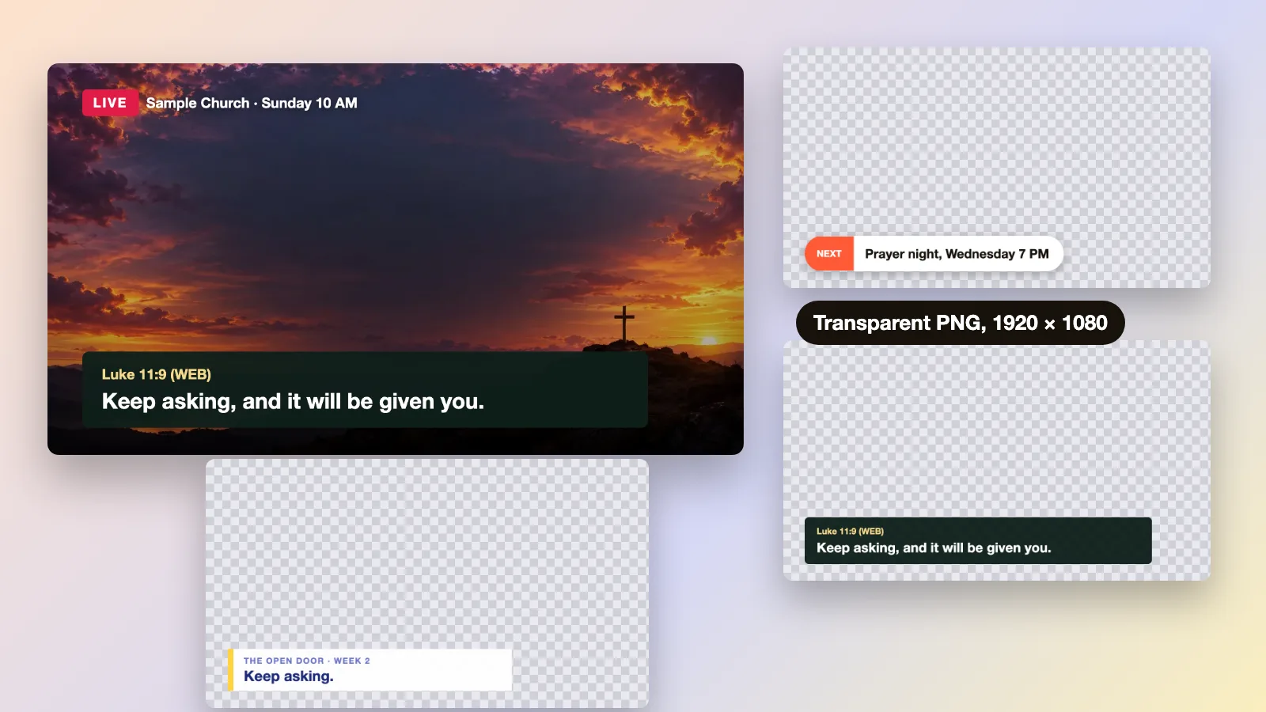This screenshot has width=1266, height=712.
Task: Click 'Prayer night, Wednesday 7 PM' text
Action: click(957, 254)
